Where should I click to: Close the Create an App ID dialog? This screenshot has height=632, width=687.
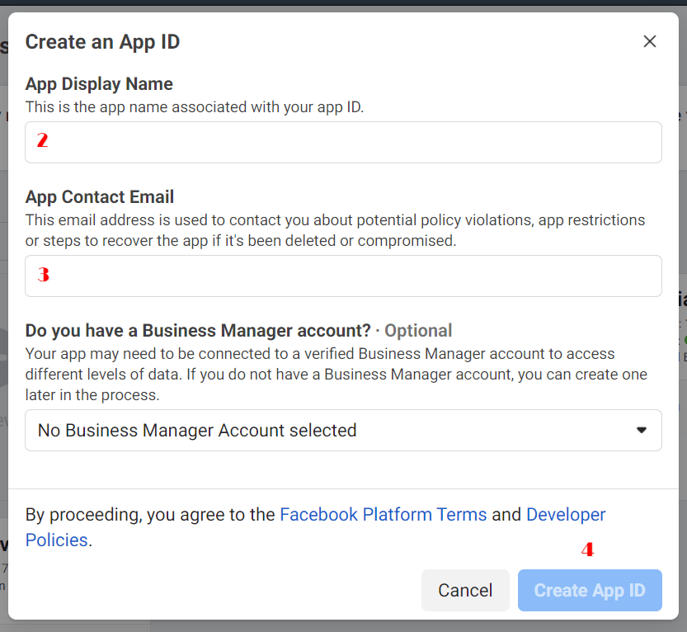(x=649, y=41)
